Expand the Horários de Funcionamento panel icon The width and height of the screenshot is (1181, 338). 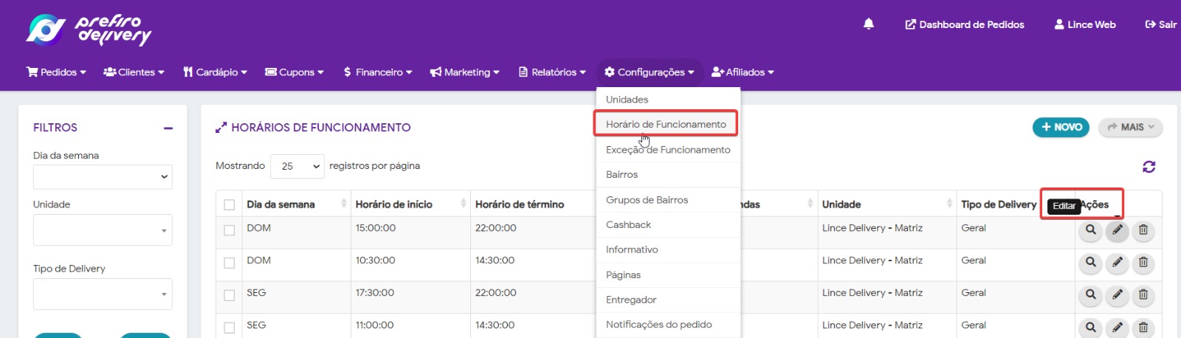221,128
